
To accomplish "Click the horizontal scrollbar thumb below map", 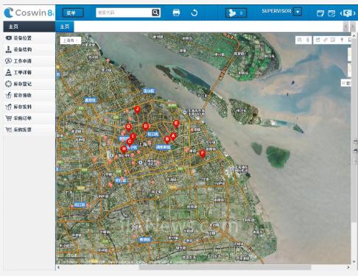I will (225, 267).
